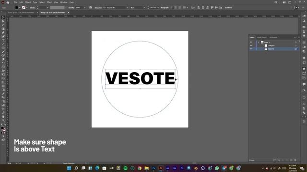The width and height of the screenshot is (307, 172).
Task: Open the Layers panel flyout menu
Action: pos(299,37)
